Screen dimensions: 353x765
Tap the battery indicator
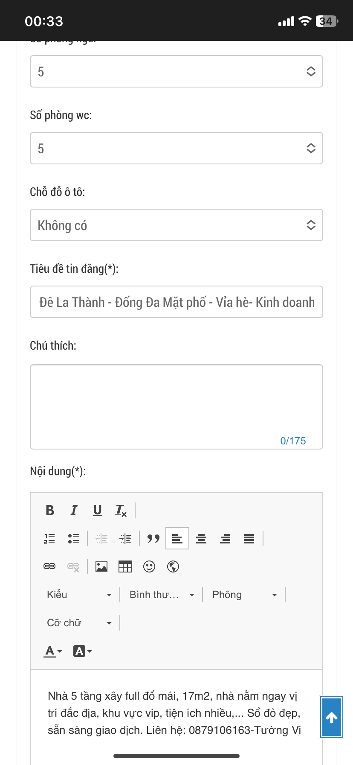pyautogui.click(x=327, y=21)
